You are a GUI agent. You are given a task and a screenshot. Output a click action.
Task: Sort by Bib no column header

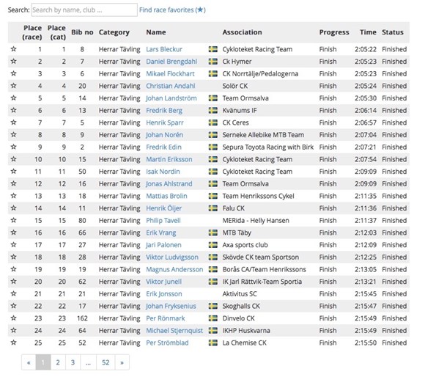[82, 32]
